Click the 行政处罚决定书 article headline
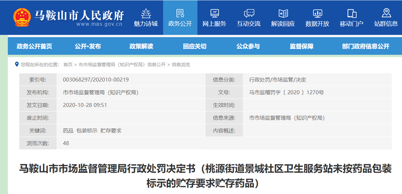Viewport: 402px width, 194px height. 205,176
